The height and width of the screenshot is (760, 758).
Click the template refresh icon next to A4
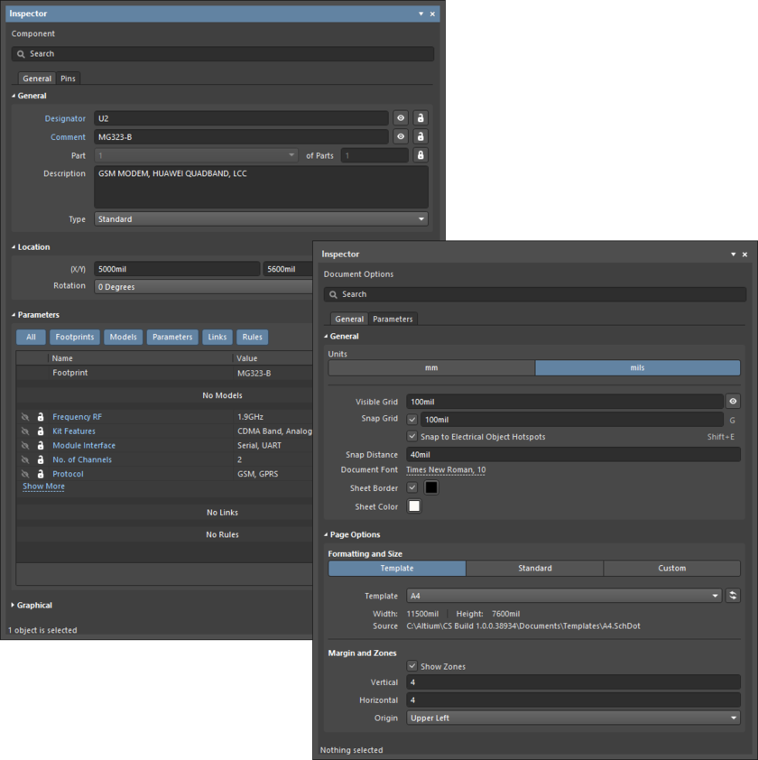(733, 596)
